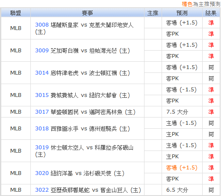Screen dimensions: 221x196
Task: Click red 準 result for 3009 客PK
Action: (x=211, y=56)
